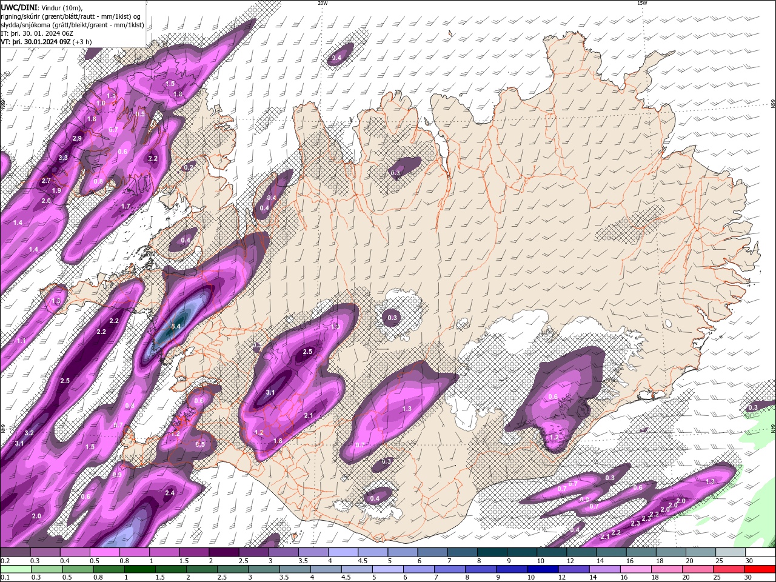Click the dark teal snow swatch between 8 and 9
Viewport: 776px width, 582px height.
coord(492,552)
